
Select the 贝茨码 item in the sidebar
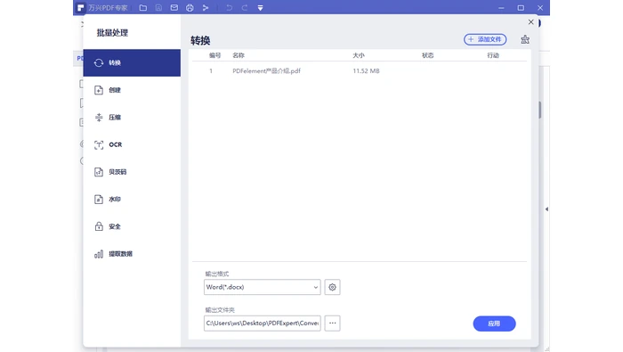coord(132,172)
